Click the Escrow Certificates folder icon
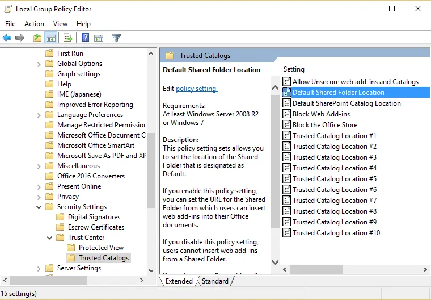Image resolution: width=431 pixels, height=300 pixels. (60, 227)
